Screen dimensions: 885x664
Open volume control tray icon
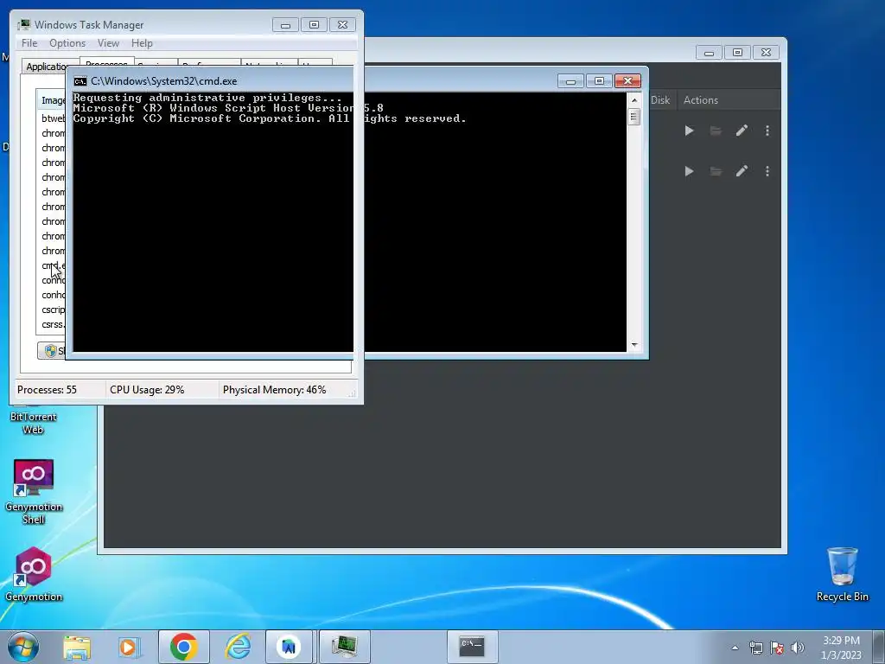798,648
